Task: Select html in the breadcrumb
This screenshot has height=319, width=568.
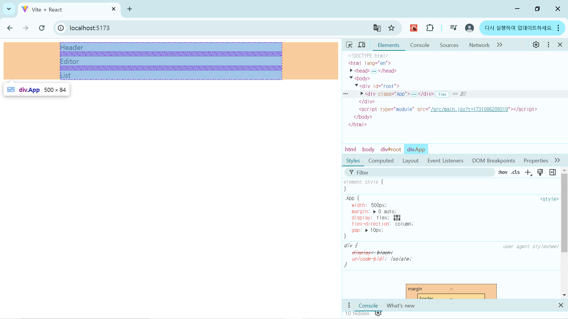Action: tap(351, 149)
